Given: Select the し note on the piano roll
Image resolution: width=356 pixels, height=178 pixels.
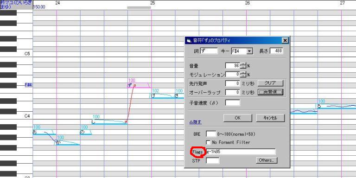Looking at the screenshot, I should (x=109, y=122).
